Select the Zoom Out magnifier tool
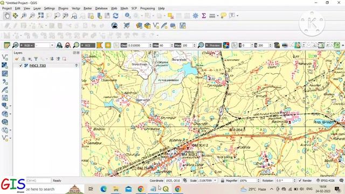 click(32, 16)
